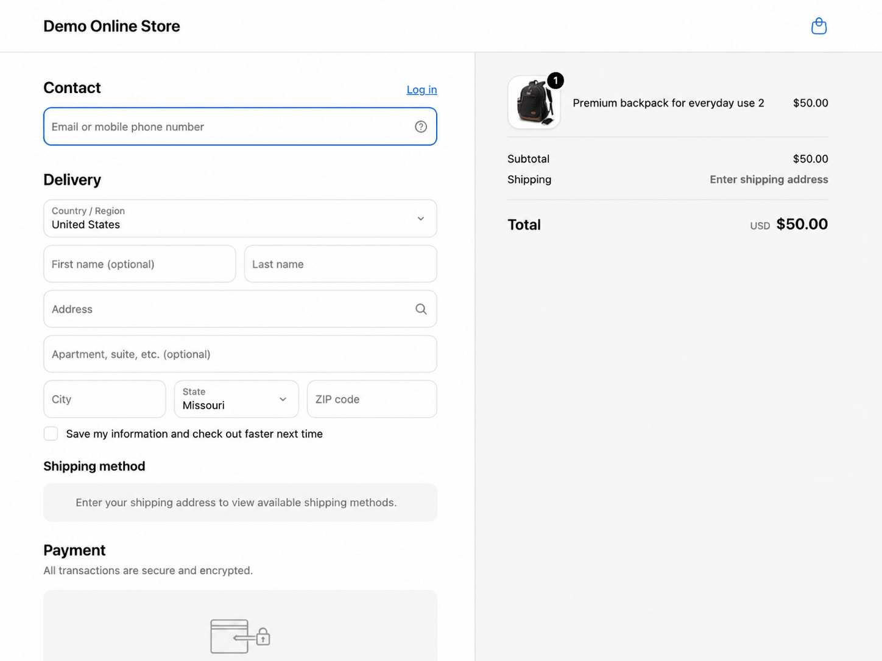This screenshot has height=661, width=882.
Task: Click the shipping methods notice box
Action: point(240,503)
